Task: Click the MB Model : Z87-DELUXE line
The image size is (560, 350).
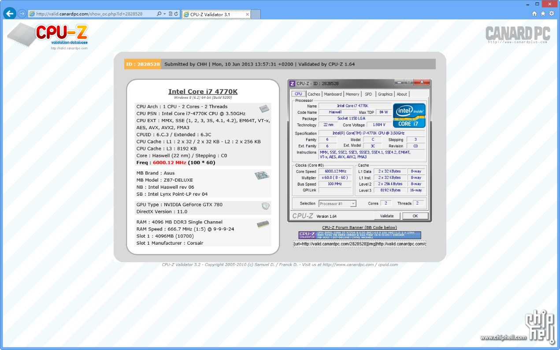Action: 165,180
